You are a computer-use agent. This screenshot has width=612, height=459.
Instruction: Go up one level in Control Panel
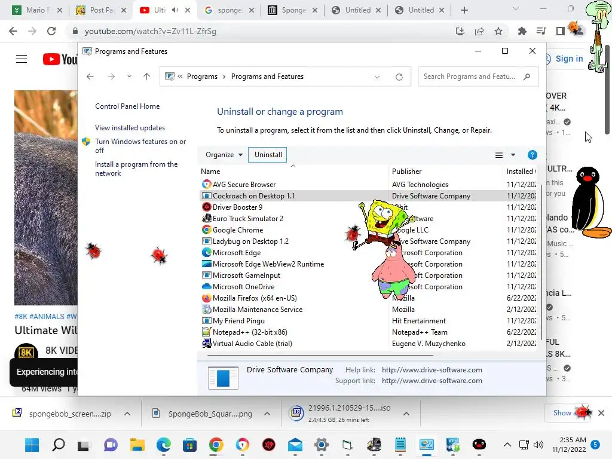[x=147, y=76]
